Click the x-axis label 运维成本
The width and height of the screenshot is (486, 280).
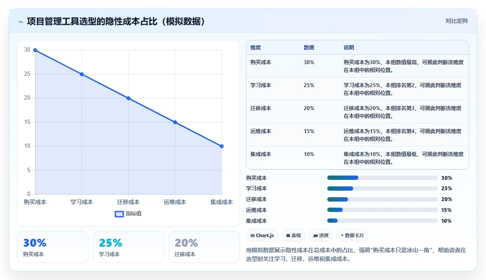[175, 202]
